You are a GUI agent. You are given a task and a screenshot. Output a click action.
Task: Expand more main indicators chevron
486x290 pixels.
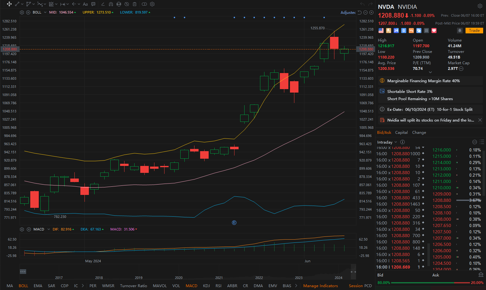point(83,286)
